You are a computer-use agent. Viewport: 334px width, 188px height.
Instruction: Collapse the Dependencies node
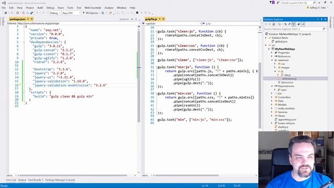tap(272, 86)
